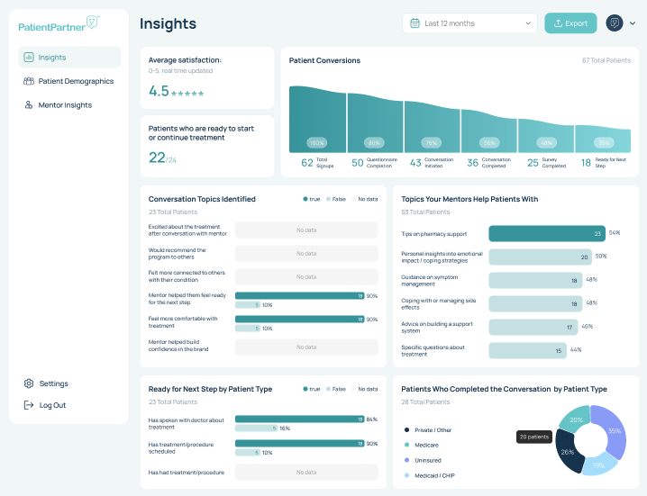Export the insights report
647x496 pixels.
(x=570, y=23)
